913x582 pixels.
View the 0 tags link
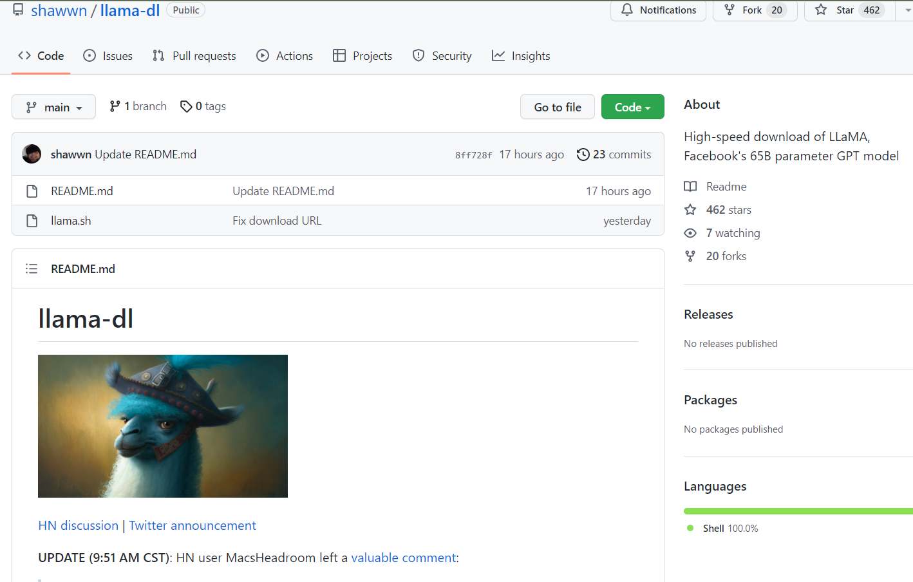click(203, 106)
